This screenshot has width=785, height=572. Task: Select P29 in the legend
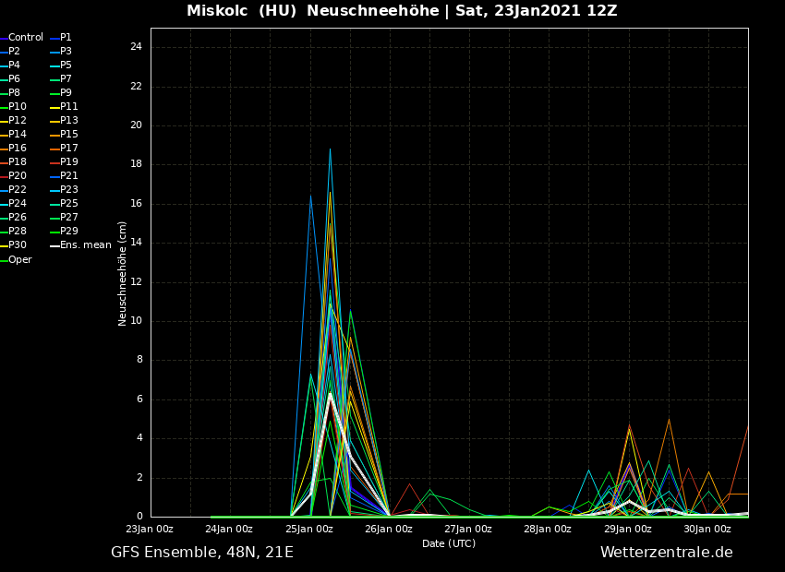pos(68,232)
